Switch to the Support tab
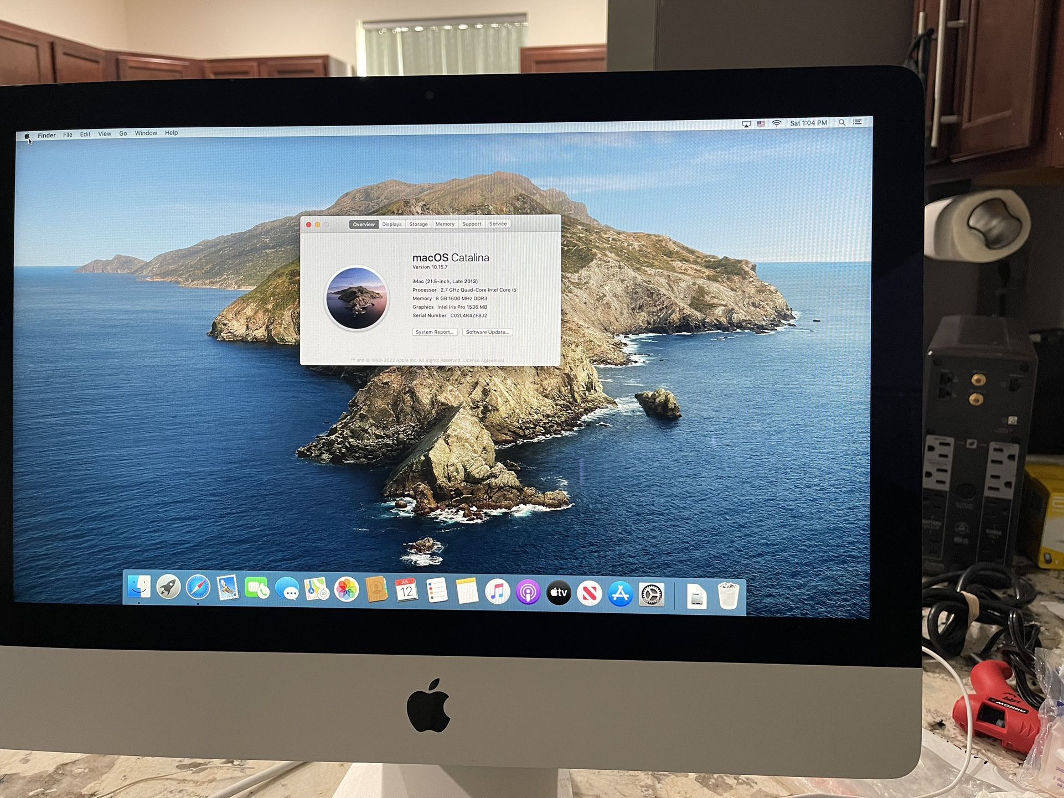Image resolution: width=1064 pixels, height=798 pixels. pos(472,224)
